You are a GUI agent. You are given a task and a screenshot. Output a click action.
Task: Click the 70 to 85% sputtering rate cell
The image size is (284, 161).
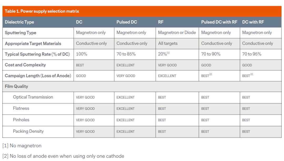126,54
